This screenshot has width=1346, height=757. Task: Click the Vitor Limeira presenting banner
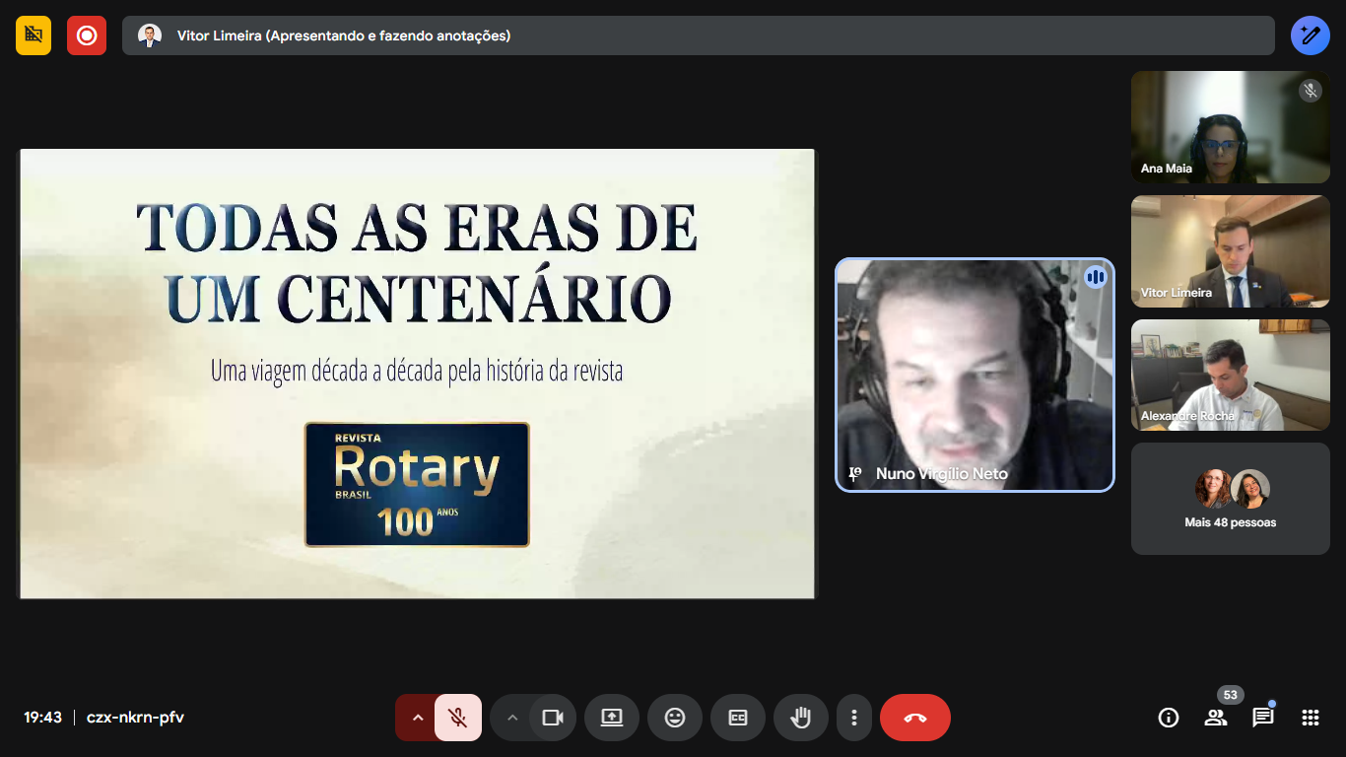coord(698,35)
